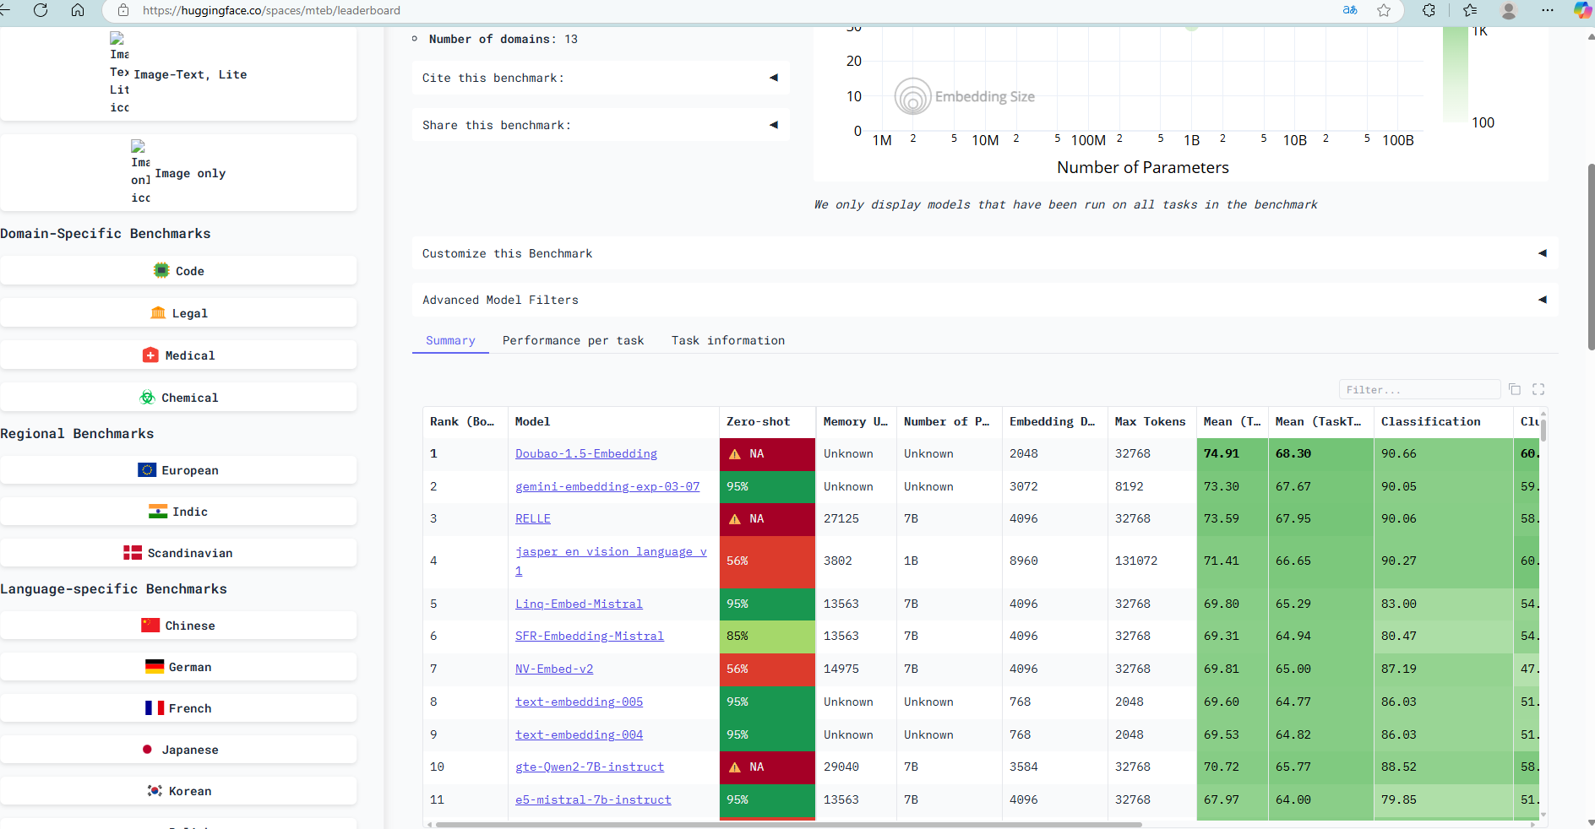
Task: Select the Code benchmark button
Action: 178,271
